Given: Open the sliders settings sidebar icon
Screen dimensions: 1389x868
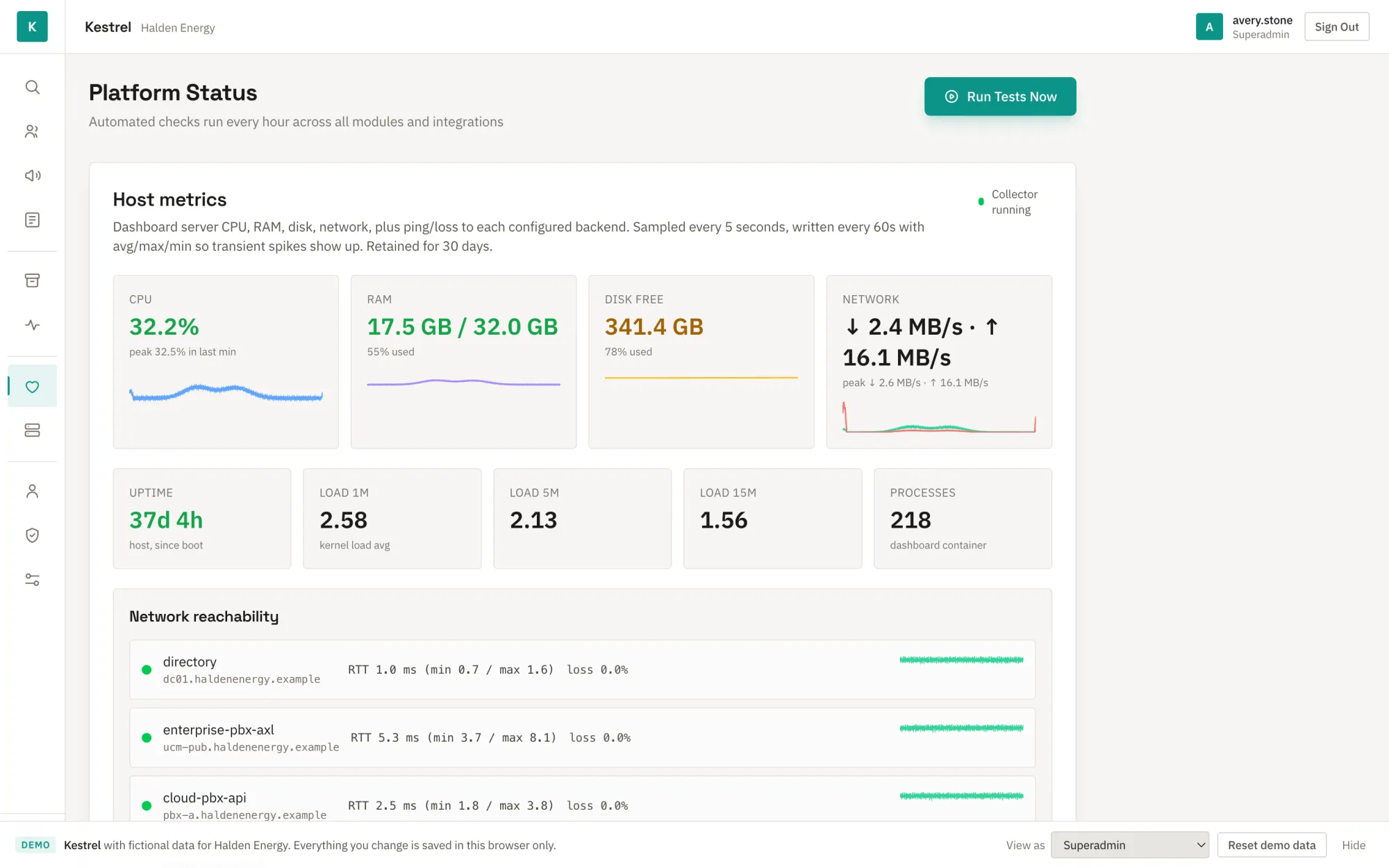Looking at the screenshot, I should [32, 580].
